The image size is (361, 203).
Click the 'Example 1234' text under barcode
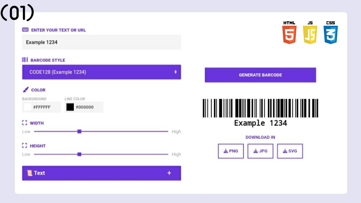click(261, 123)
